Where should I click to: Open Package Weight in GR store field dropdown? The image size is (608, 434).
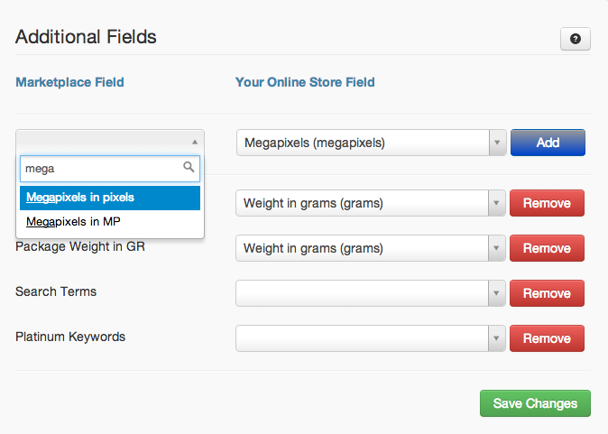(x=371, y=248)
